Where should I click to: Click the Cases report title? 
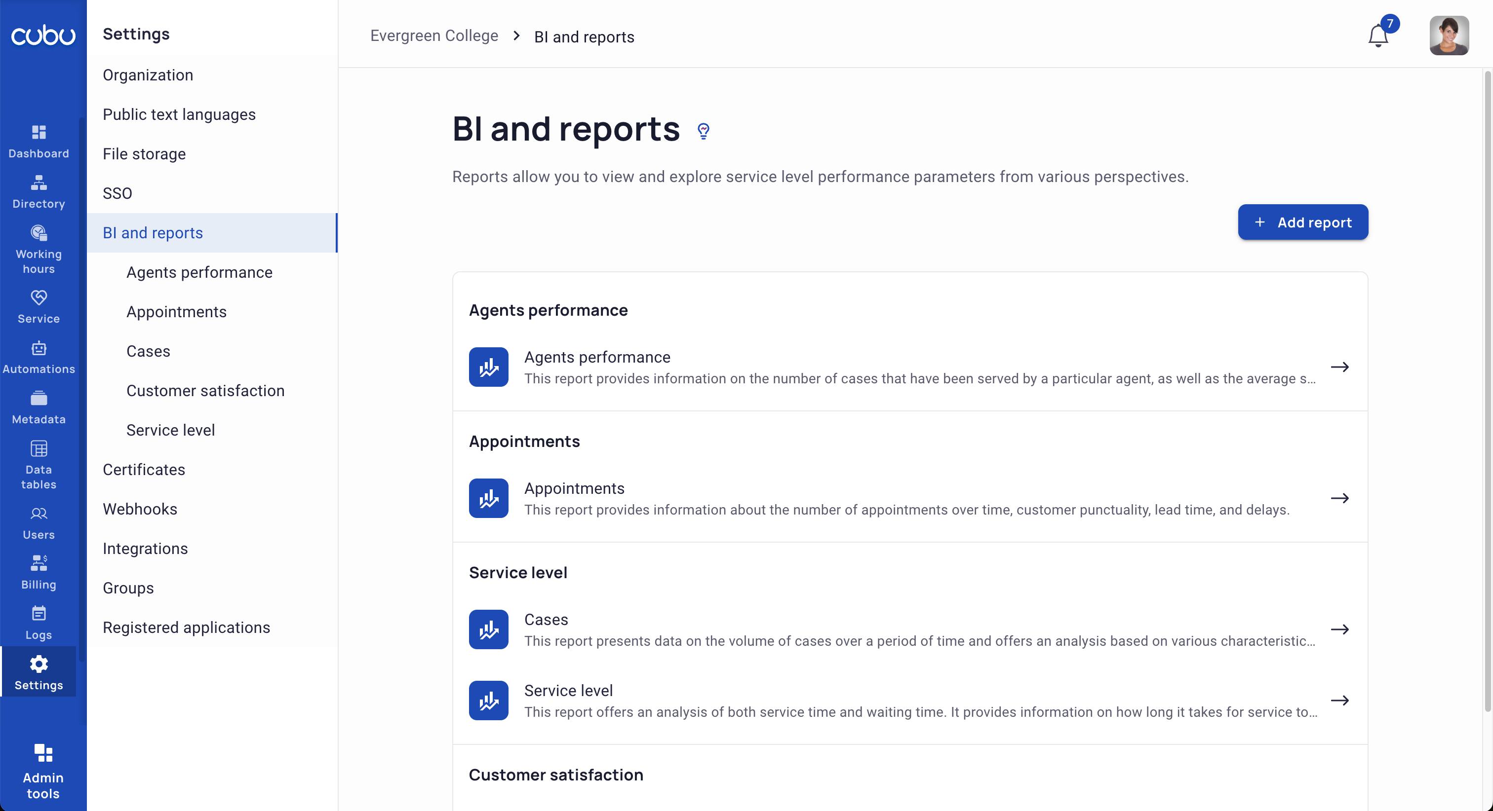546,620
